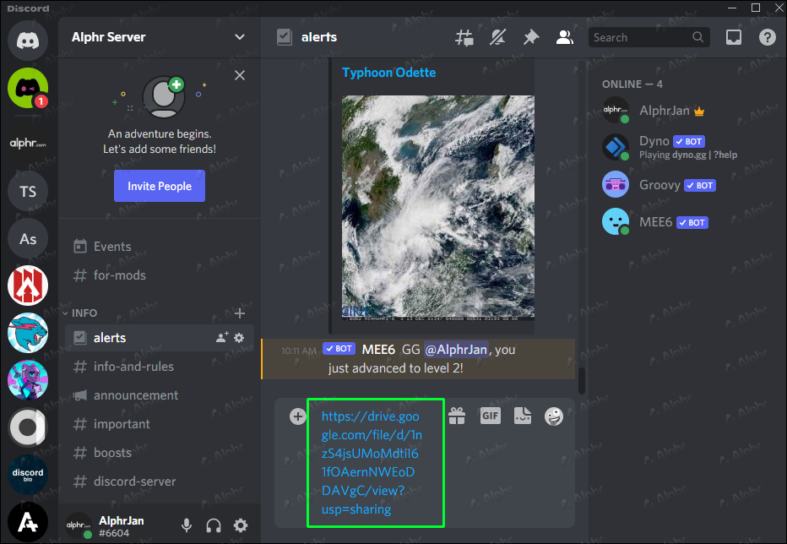This screenshot has width=787, height=544.
Task: Open the announcement channel
Action: (159, 395)
